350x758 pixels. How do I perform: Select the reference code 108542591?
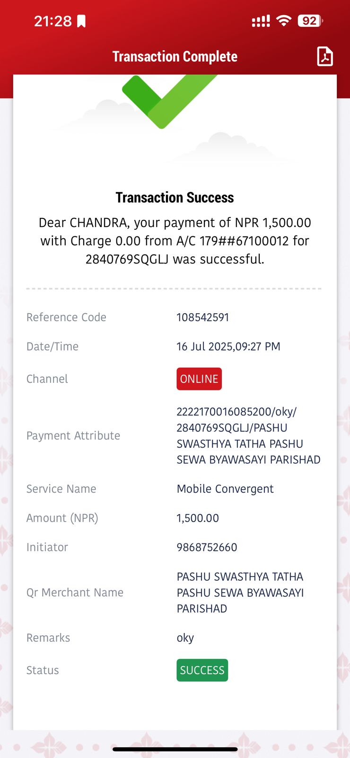[203, 317]
